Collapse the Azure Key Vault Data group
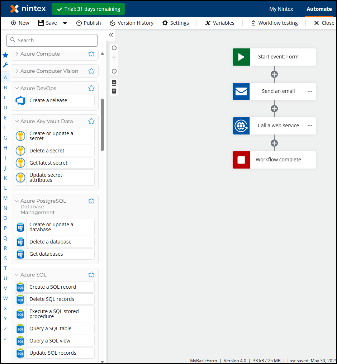Image resolution: width=337 pixels, height=364 pixels. tap(17, 121)
